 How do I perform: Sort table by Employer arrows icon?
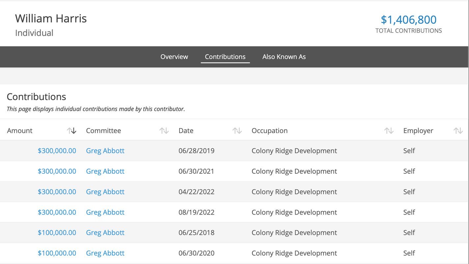click(458, 131)
